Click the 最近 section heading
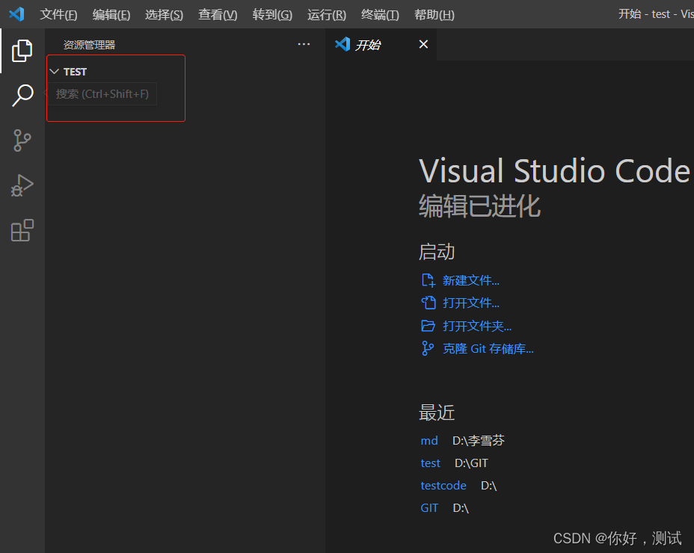 (437, 413)
